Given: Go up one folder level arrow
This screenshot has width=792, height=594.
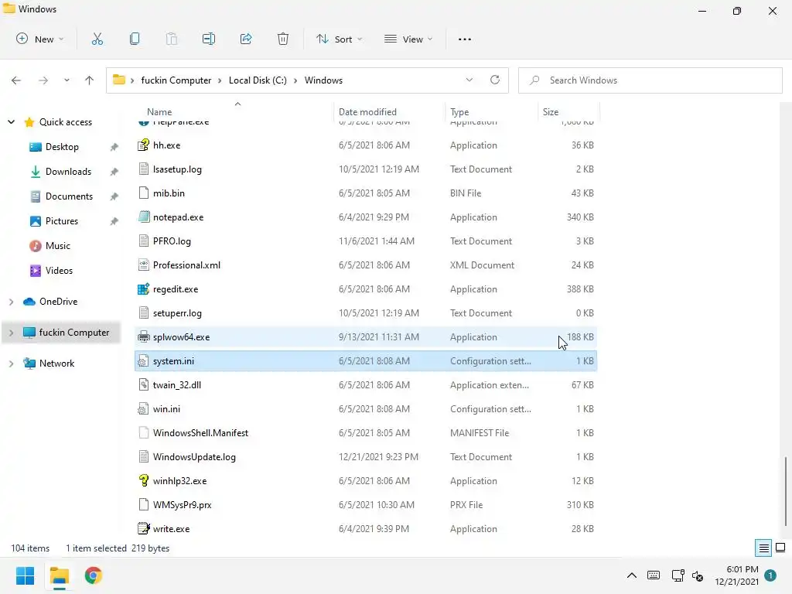Looking at the screenshot, I should (90, 80).
